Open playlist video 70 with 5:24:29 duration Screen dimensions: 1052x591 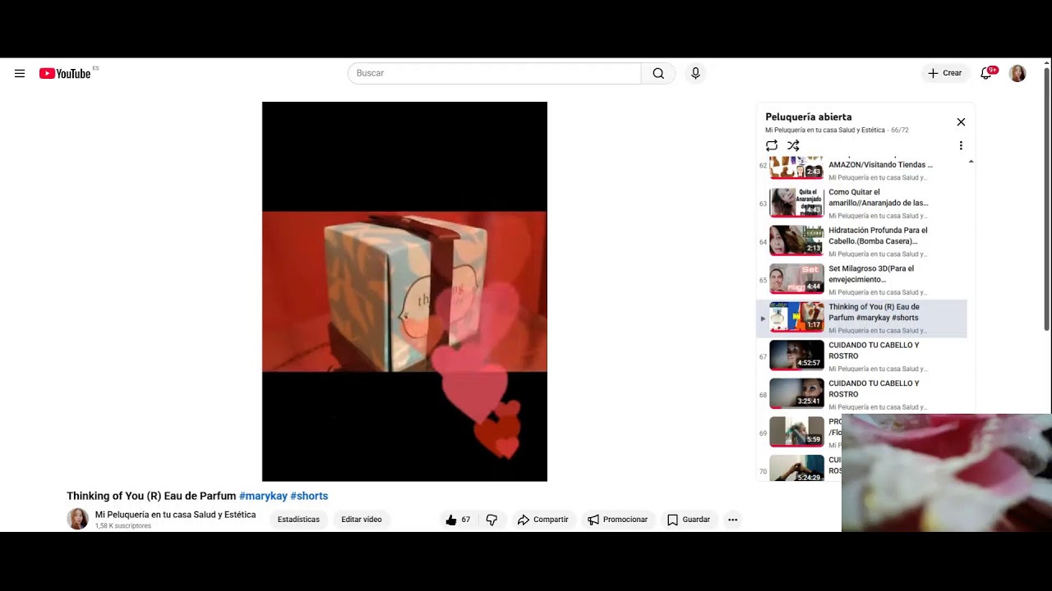point(798,468)
